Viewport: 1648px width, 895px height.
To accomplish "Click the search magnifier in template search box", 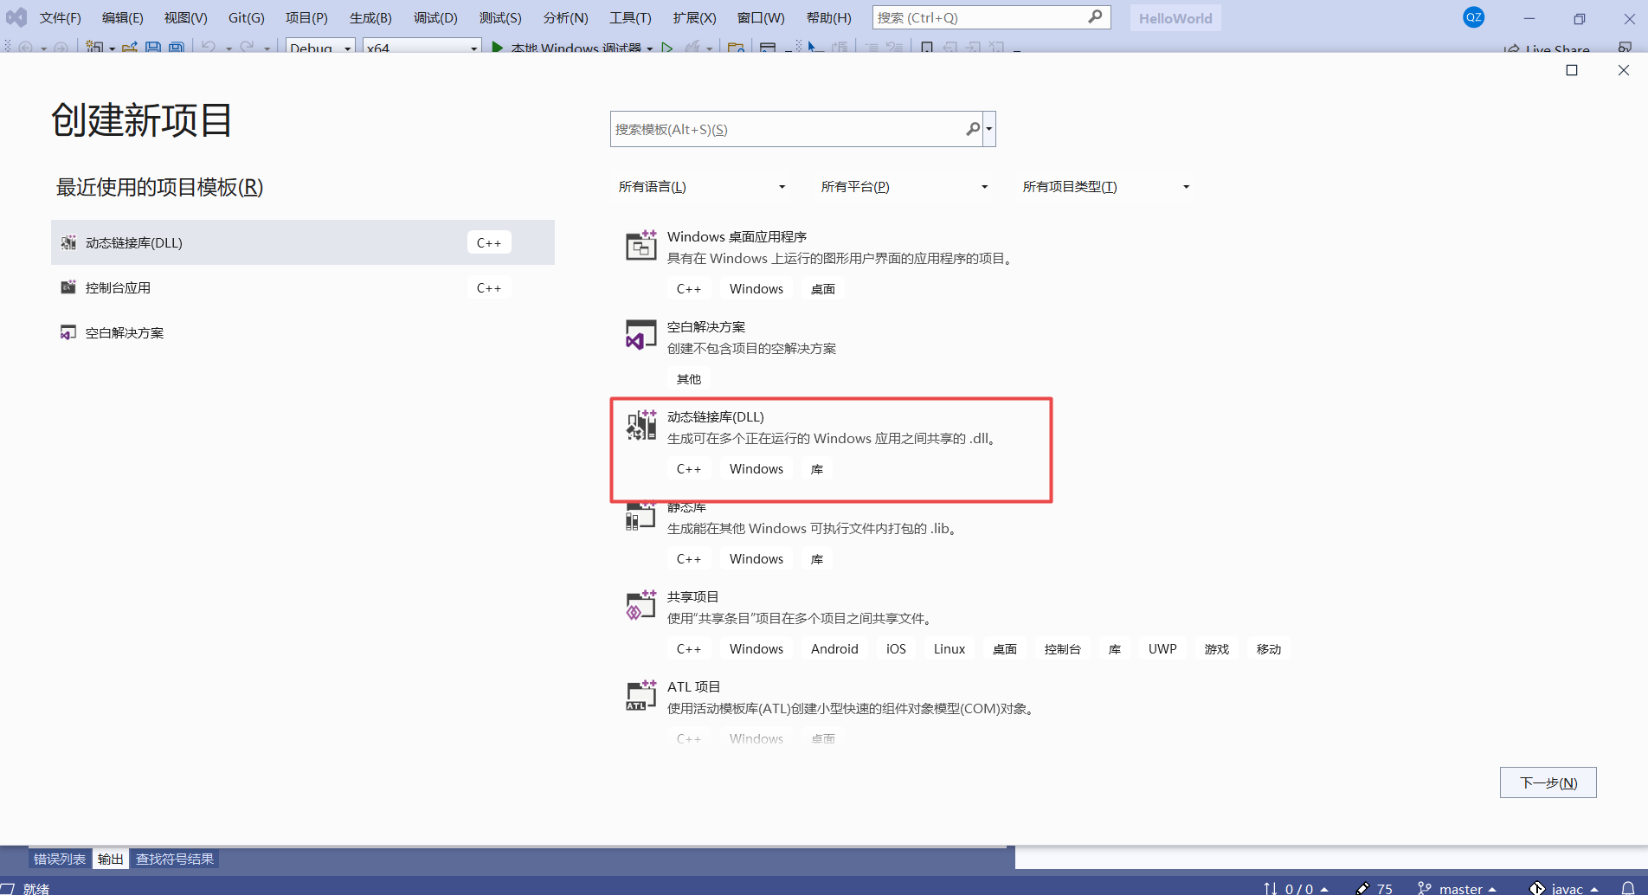I will pos(972,128).
